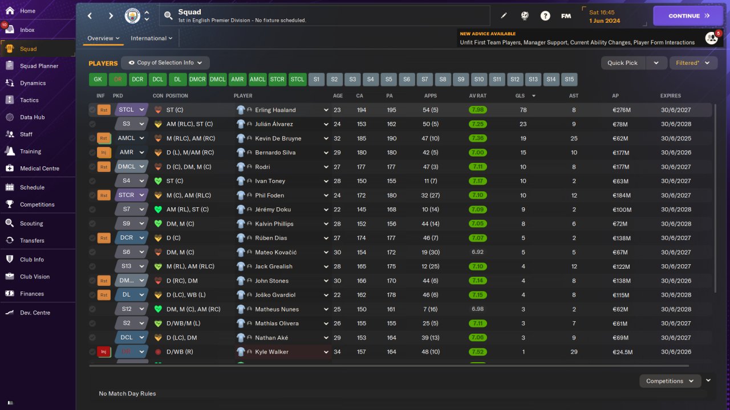Open the FM menu icon

click(x=566, y=16)
